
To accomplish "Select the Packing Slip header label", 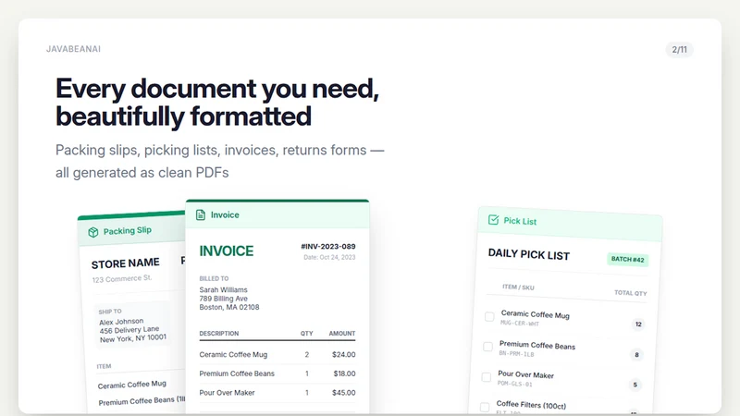I will pyautogui.click(x=128, y=230).
